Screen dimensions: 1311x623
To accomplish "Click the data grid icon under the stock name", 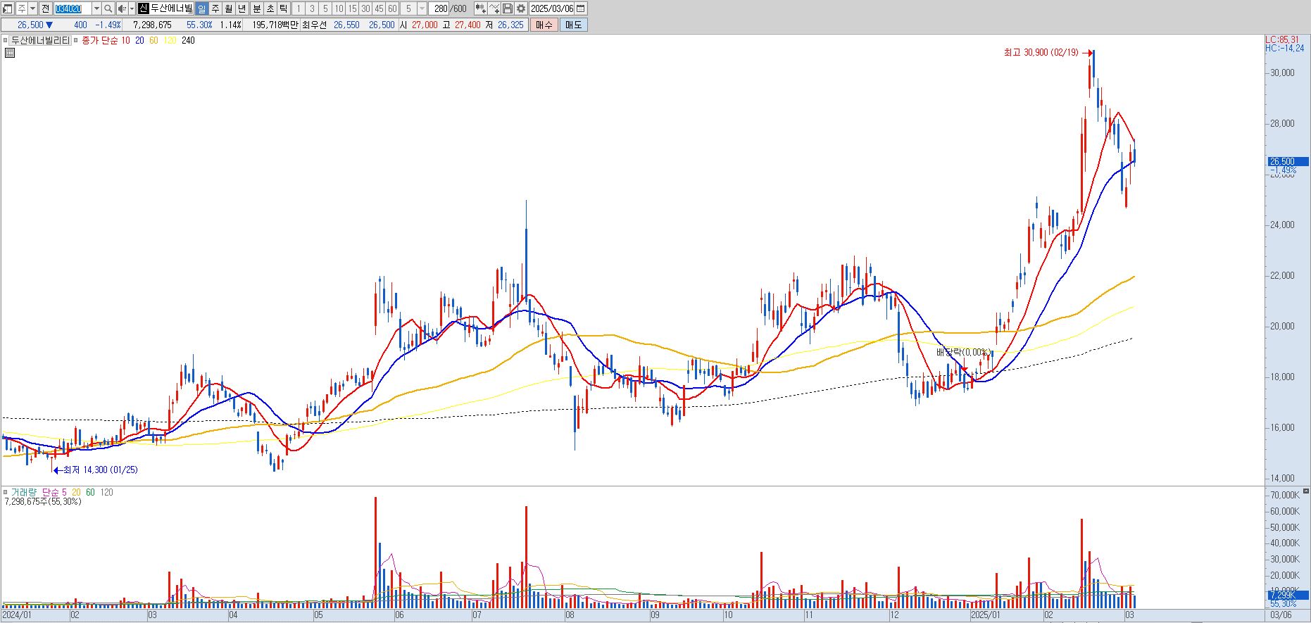I will [9, 52].
